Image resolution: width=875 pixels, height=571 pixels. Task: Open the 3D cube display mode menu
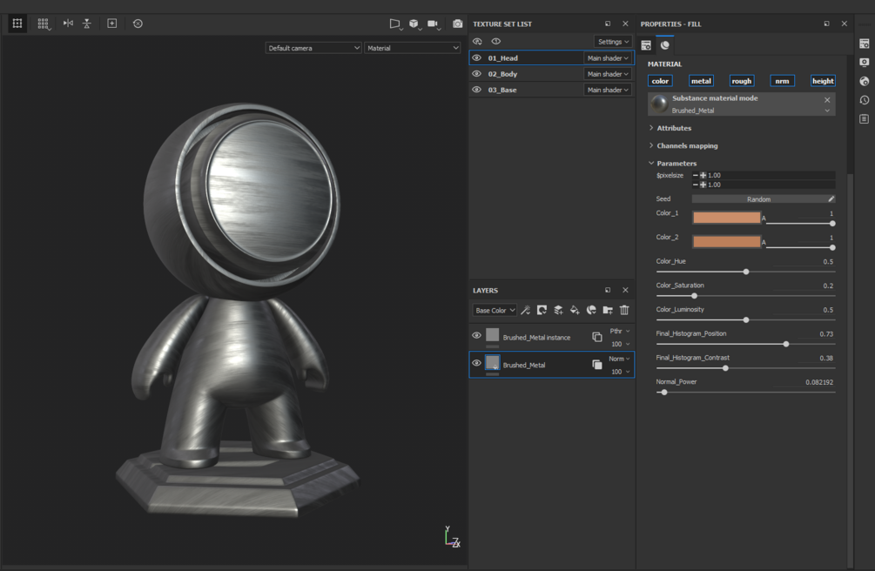tap(414, 24)
